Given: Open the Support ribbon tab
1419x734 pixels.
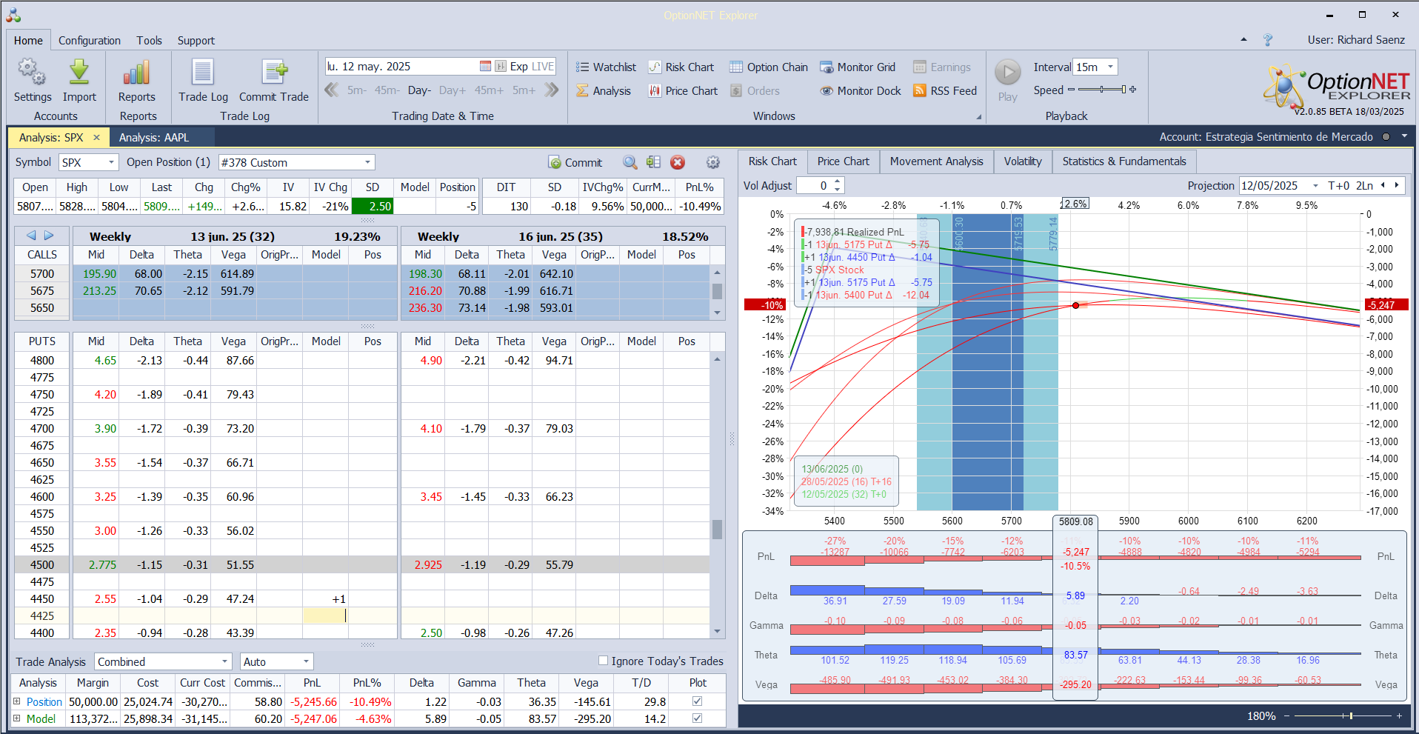Looking at the screenshot, I should pyautogui.click(x=196, y=41).
